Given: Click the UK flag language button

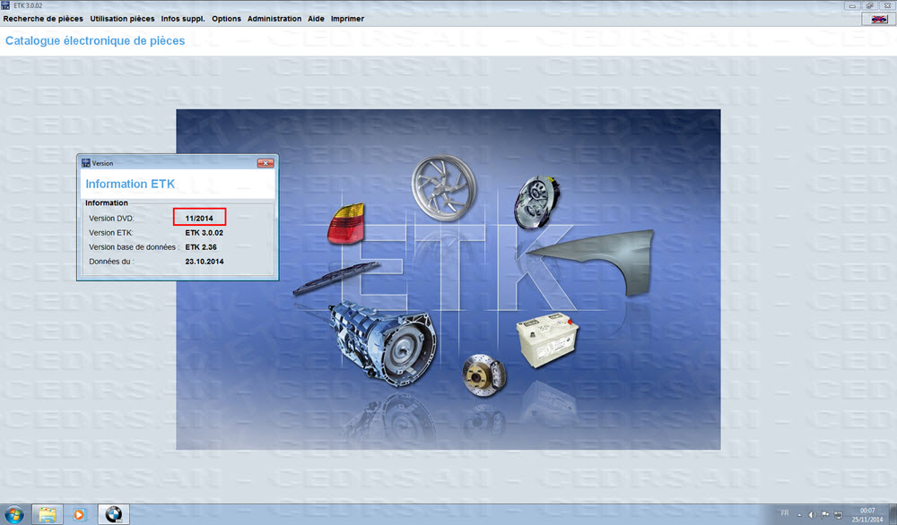Looking at the screenshot, I should 878,19.
